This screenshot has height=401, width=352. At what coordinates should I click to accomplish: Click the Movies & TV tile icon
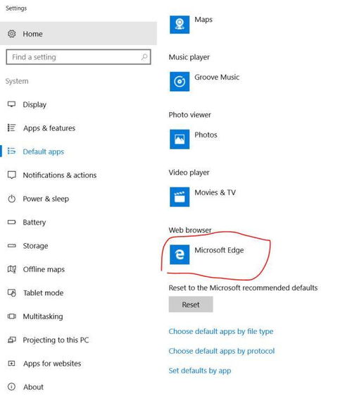click(x=180, y=197)
